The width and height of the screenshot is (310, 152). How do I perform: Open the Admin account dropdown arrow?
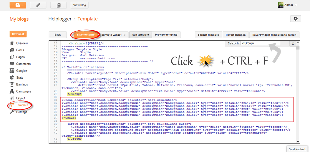pyautogui.click(x=296, y=5)
